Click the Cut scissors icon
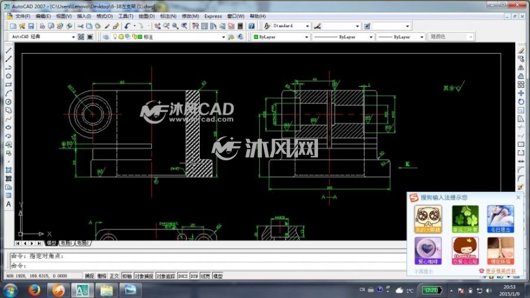This screenshot has width=530, height=298. pos(80,26)
